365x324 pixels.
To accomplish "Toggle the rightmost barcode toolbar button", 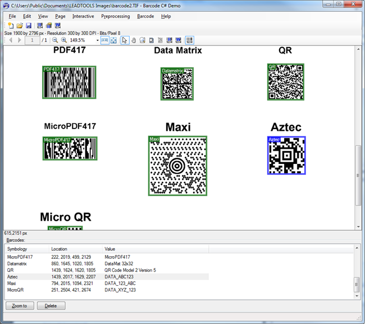I will (x=190, y=40).
